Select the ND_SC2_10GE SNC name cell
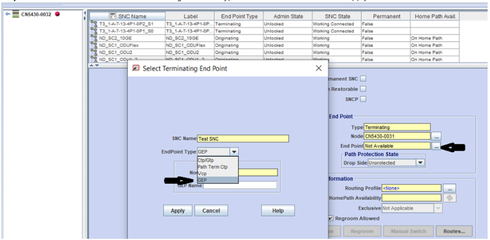This screenshot has height=240, width=490. (131, 39)
